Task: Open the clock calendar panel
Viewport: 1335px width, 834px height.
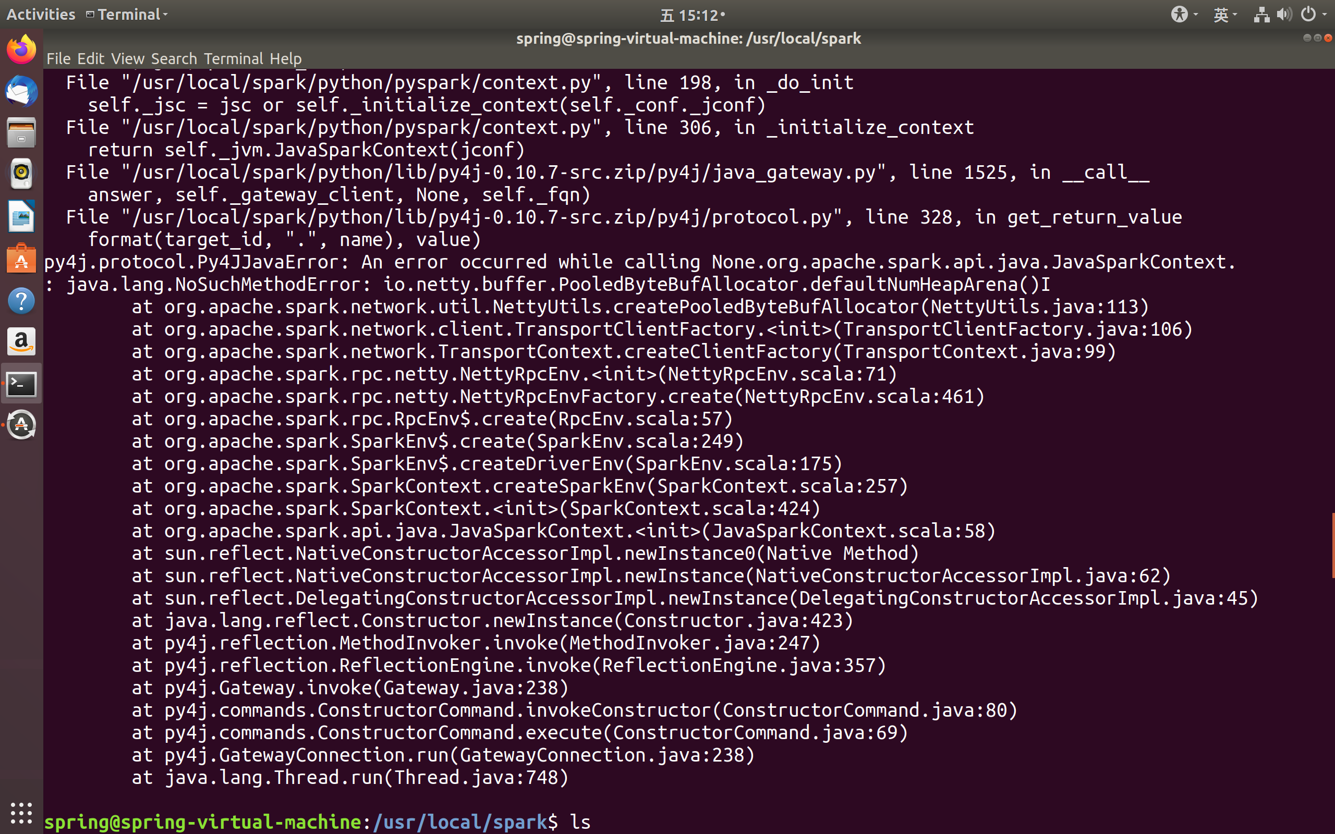Action: (x=693, y=16)
